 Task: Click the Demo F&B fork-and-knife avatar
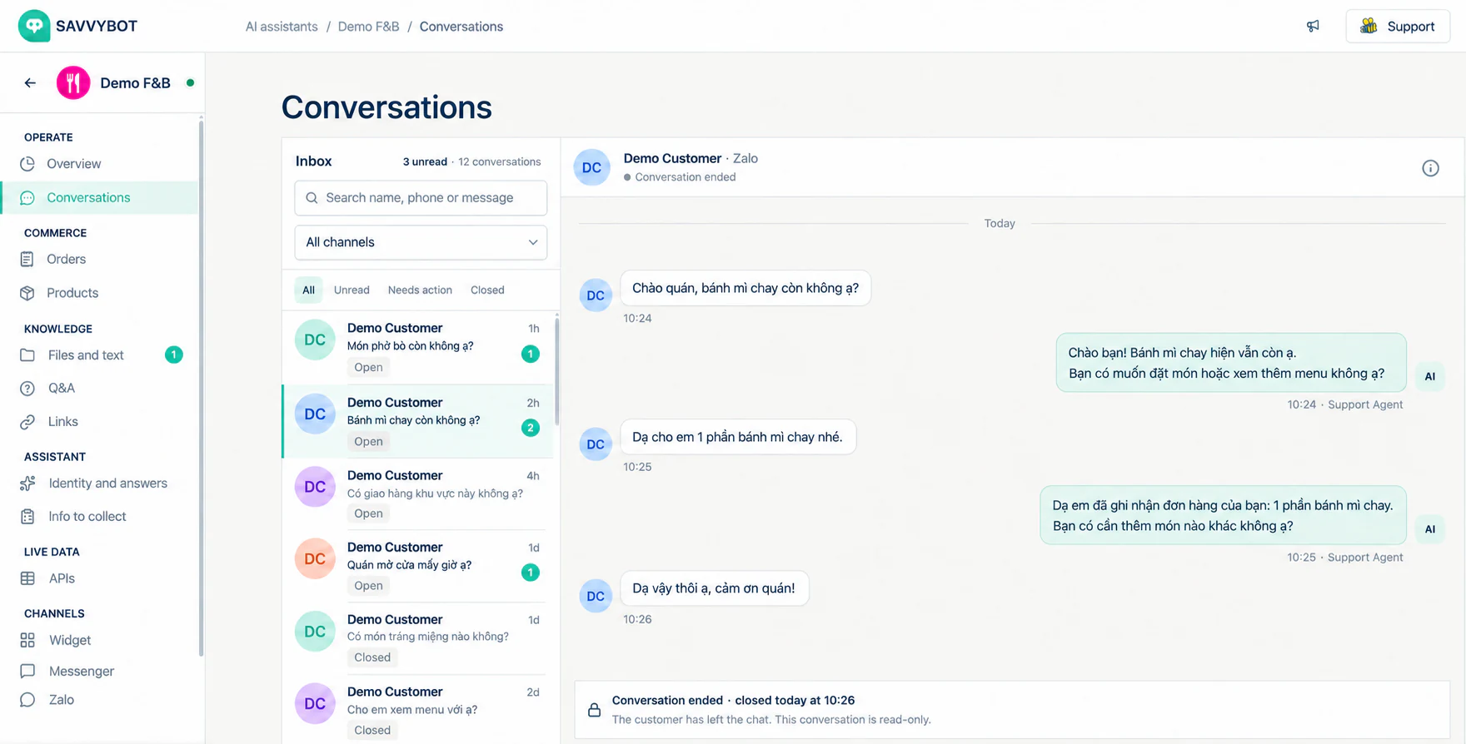click(x=73, y=82)
